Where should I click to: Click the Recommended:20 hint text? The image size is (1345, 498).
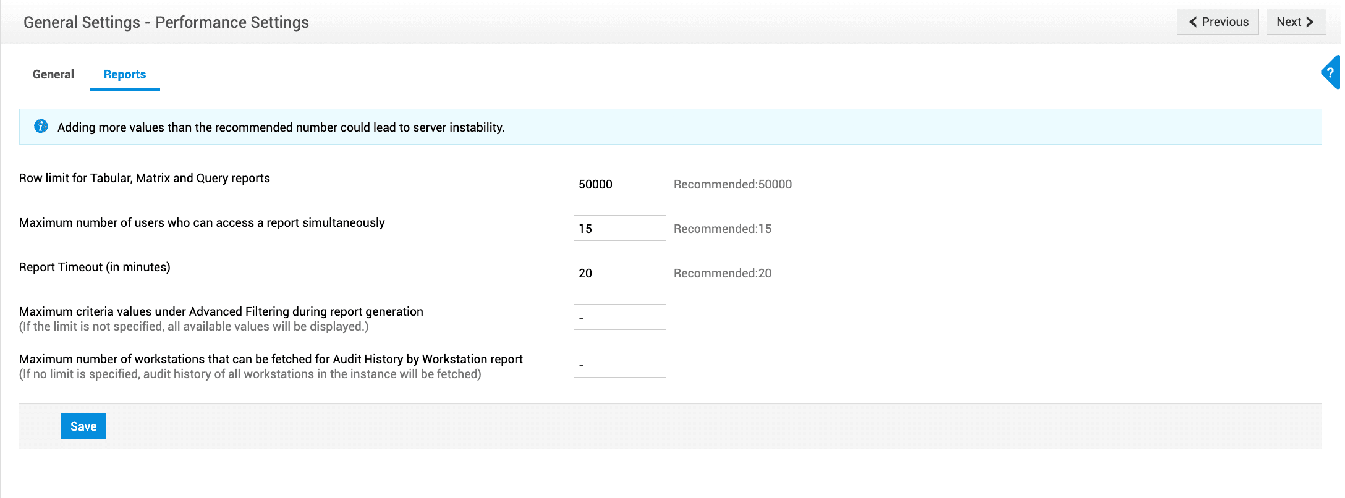pyautogui.click(x=722, y=273)
